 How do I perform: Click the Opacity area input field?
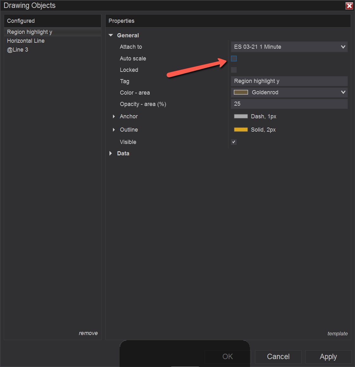pyautogui.click(x=289, y=104)
